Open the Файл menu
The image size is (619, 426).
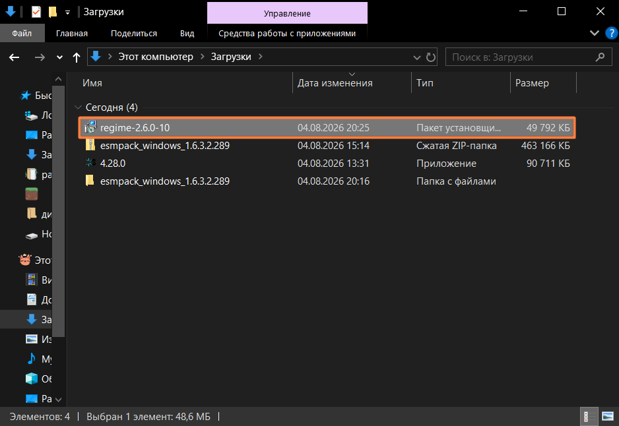(22, 34)
